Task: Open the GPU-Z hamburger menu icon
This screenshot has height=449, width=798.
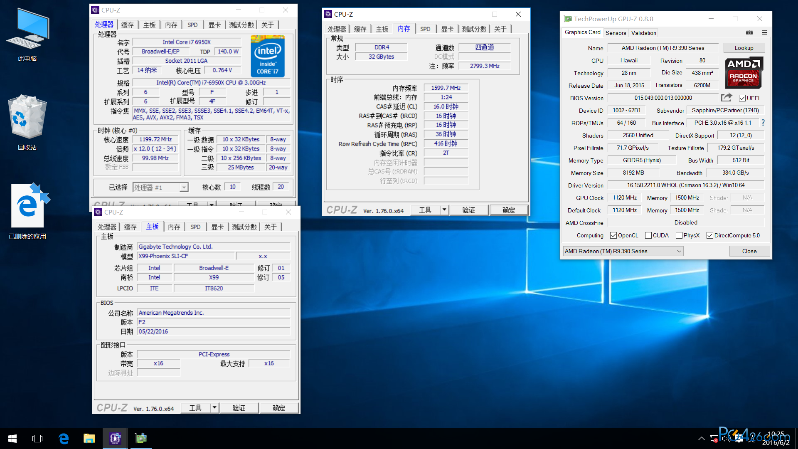Action: click(x=764, y=32)
